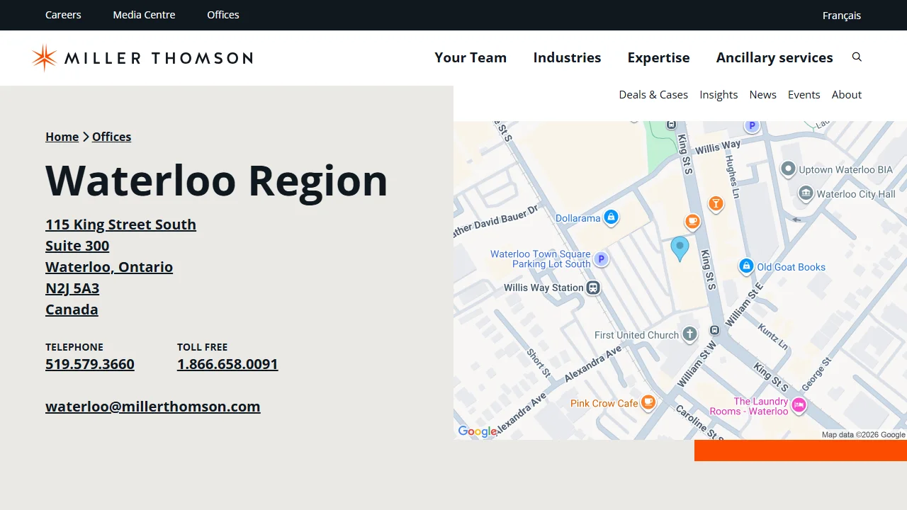
Task: Call telephone 519.579.3660
Action: pyautogui.click(x=90, y=364)
